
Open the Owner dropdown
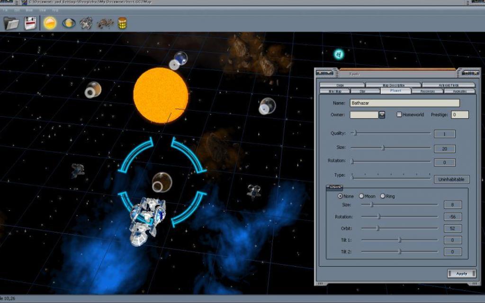(x=381, y=114)
